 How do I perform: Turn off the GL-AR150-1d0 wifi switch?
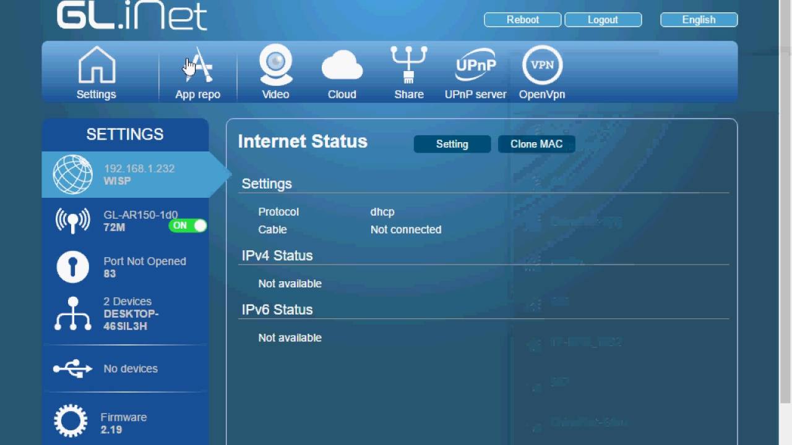[x=187, y=226]
